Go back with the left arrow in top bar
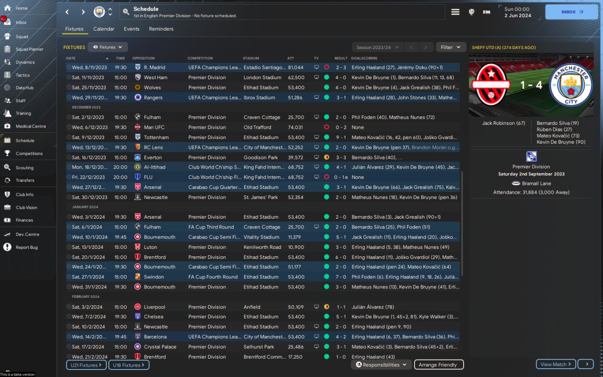Viewport: 603px width, 377px height. 67,12
